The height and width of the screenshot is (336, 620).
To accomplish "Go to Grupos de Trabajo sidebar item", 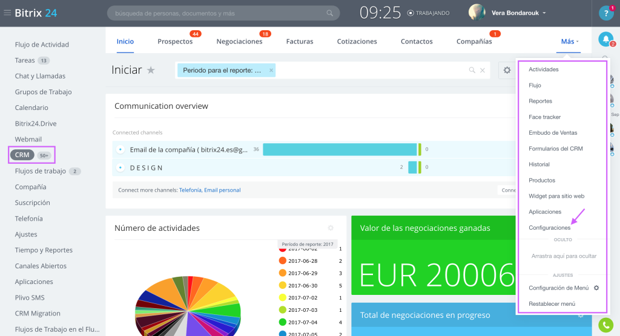I will [x=43, y=92].
